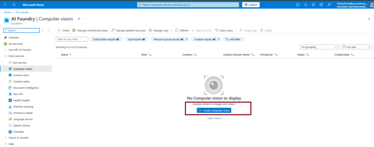
Task: Open All resources in the sidebar
Action: click(x=16, y=44)
